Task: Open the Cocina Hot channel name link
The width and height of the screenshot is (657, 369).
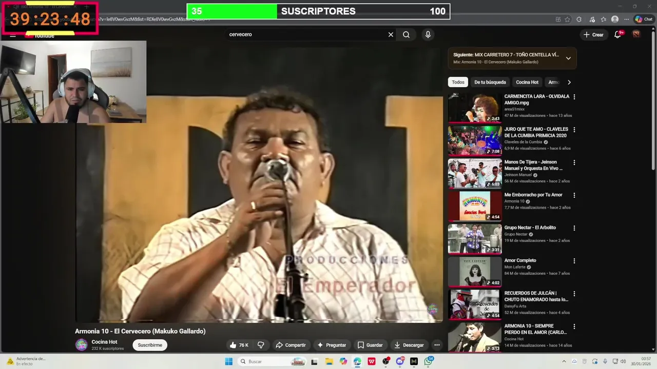Action: tap(104, 342)
